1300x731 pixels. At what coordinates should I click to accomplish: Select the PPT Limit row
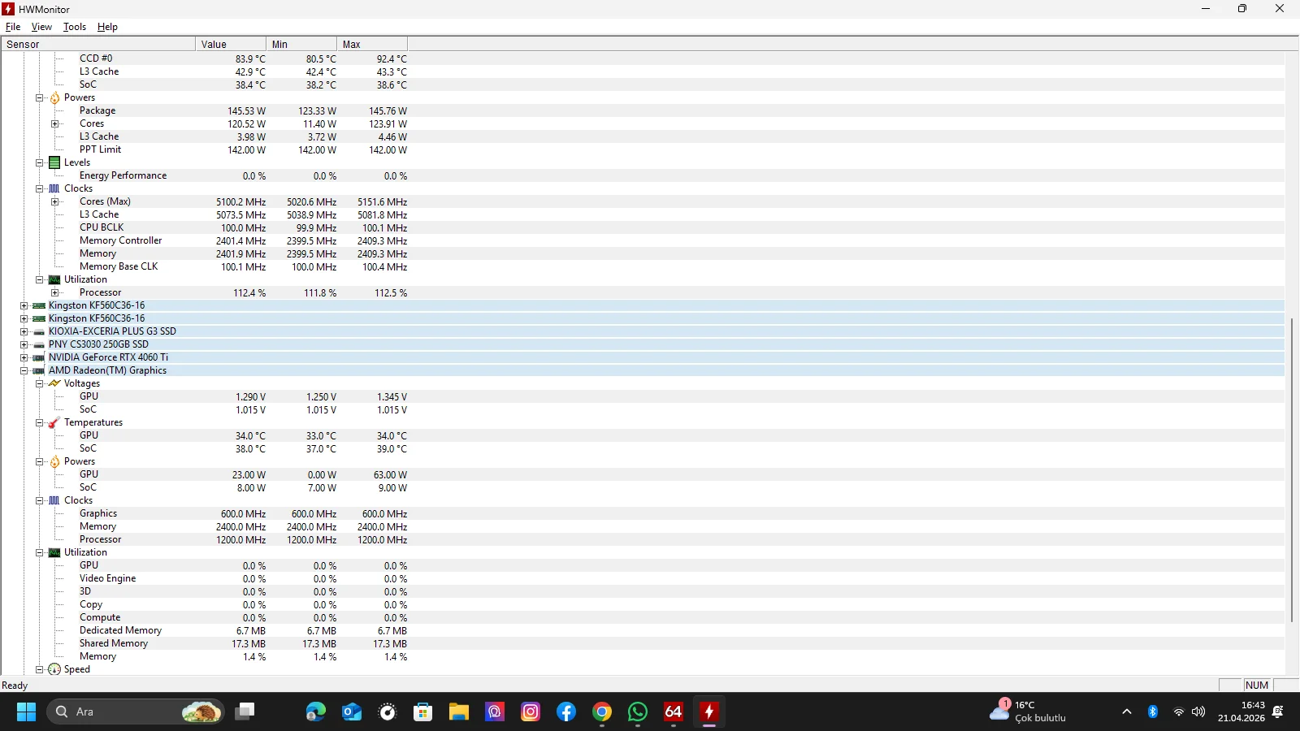[x=643, y=149]
